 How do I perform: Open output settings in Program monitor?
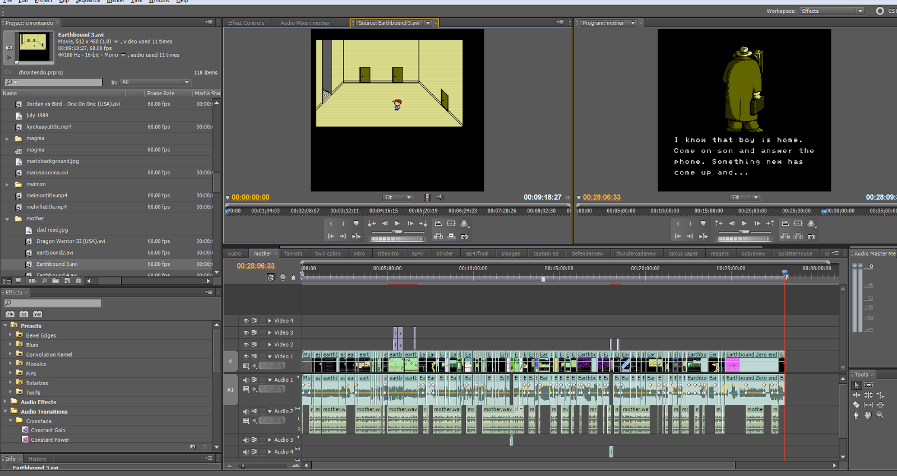[811, 224]
